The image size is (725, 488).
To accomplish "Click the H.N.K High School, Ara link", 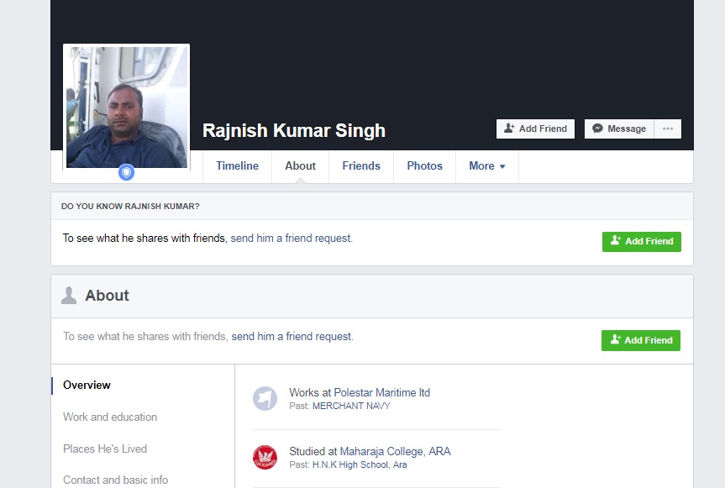I will coord(360,464).
